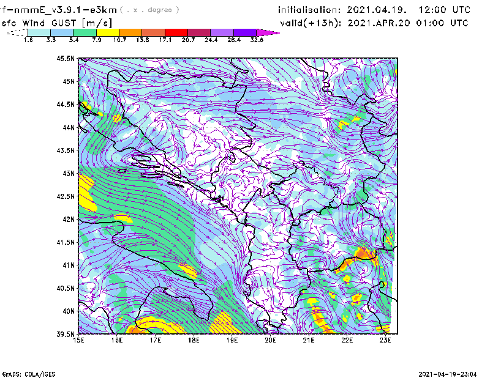Click the '40N' latitude label

(69, 311)
